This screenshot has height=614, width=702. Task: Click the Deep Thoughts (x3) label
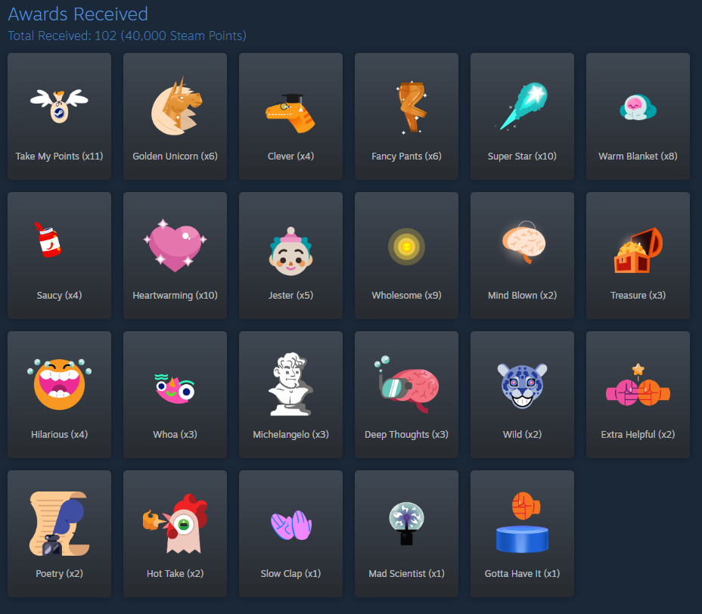[x=406, y=435]
